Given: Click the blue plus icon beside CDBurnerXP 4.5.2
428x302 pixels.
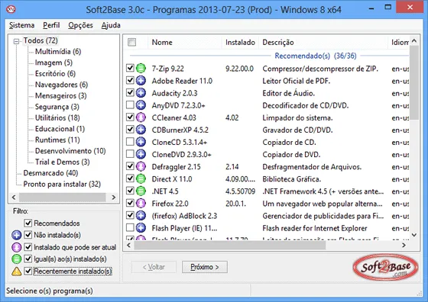Looking at the screenshot, I should (141, 130).
